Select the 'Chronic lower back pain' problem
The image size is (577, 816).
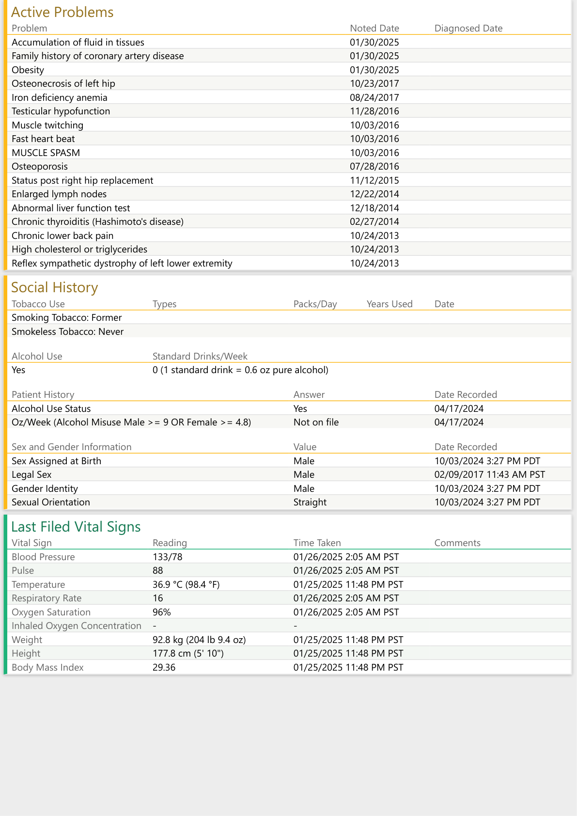pyautogui.click(x=62, y=235)
